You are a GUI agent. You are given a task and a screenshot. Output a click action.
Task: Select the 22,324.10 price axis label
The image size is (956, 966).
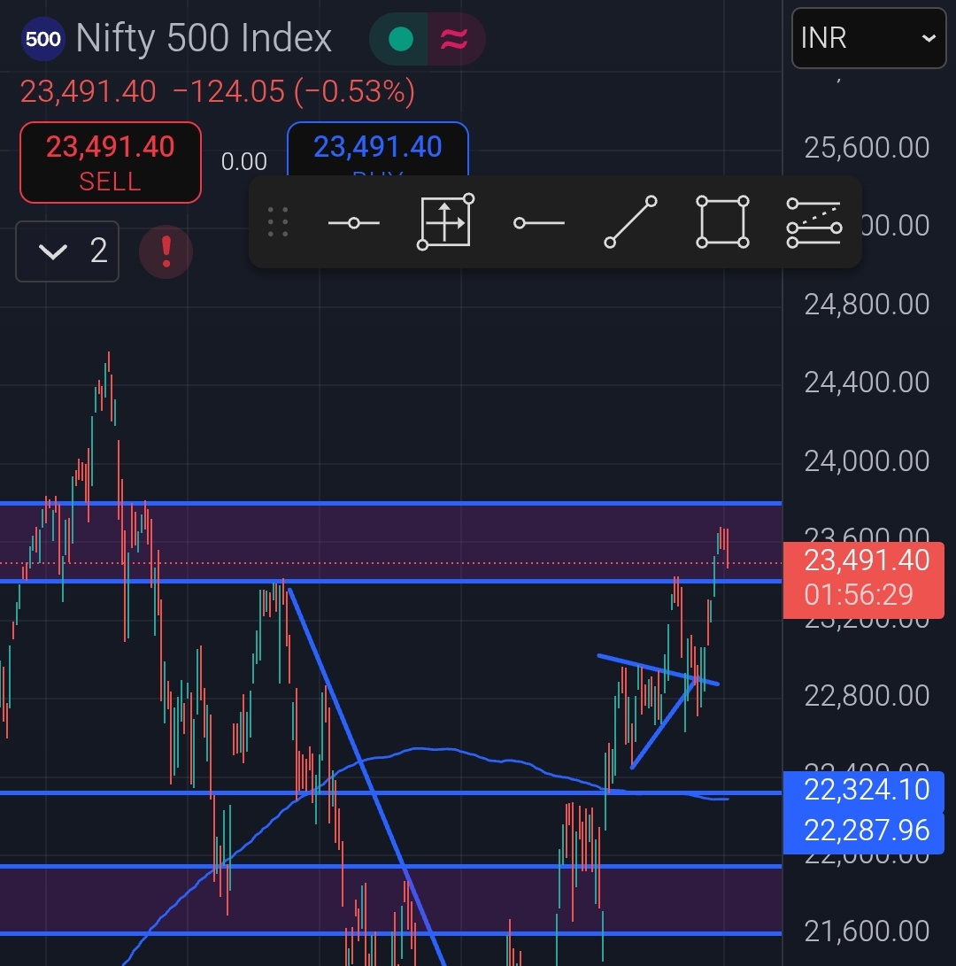864,788
